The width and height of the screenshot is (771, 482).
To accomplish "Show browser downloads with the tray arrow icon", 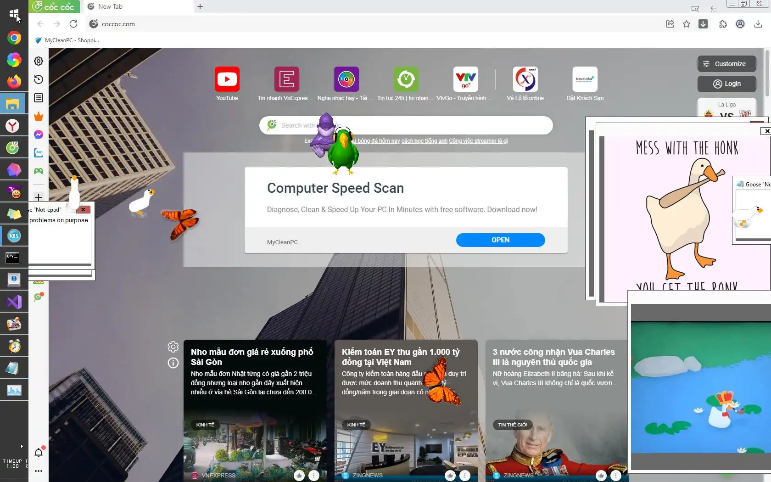I will [x=758, y=24].
